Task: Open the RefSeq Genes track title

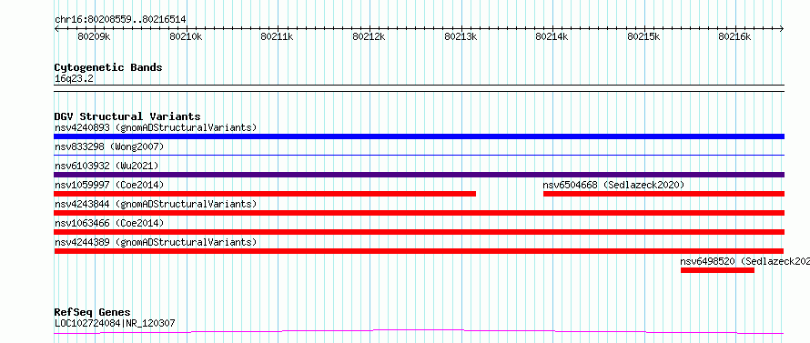Action: point(93,312)
